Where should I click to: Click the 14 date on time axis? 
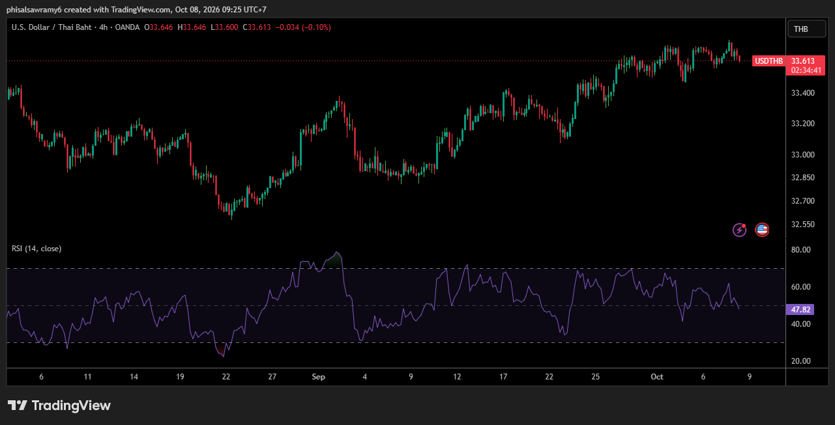pos(134,377)
